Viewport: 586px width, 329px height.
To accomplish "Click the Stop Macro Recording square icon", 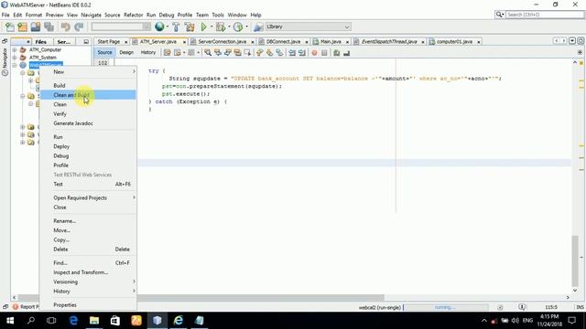I will (324, 53).
